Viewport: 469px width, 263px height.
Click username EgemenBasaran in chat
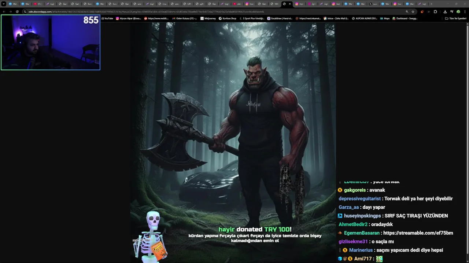coord(362,233)
